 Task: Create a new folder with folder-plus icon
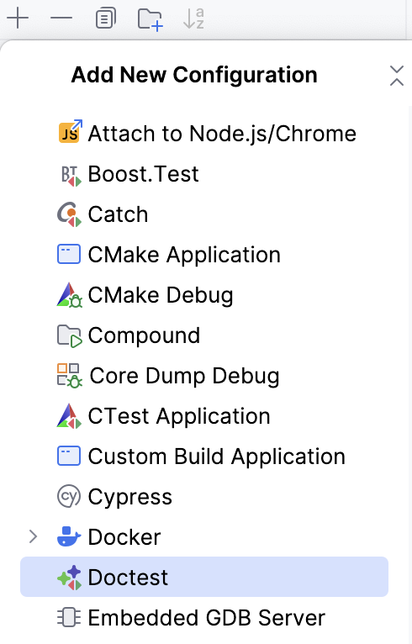150,19
